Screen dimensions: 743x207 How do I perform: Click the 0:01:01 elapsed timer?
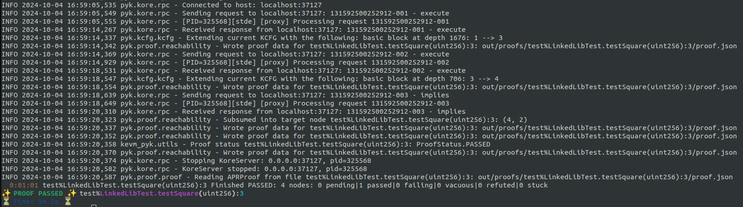[x=24, y=185]
